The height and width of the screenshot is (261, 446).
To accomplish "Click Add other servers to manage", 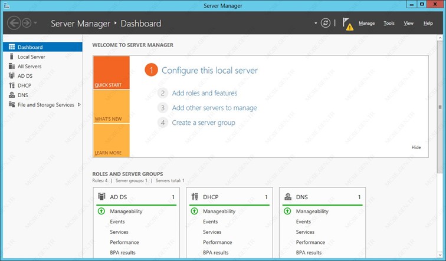I will tap(215, 108).
